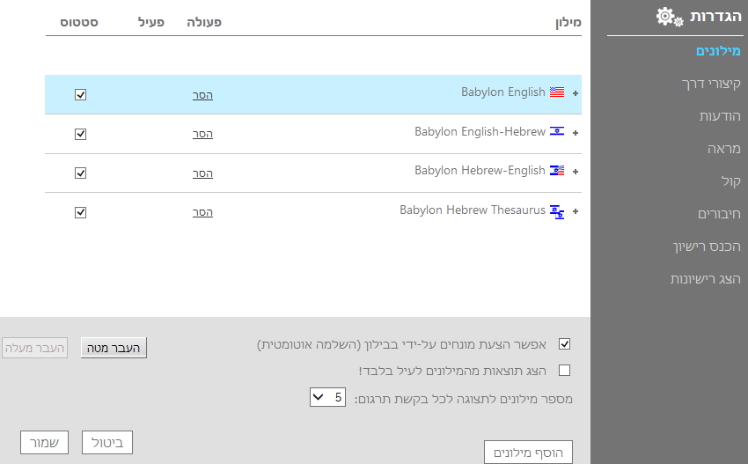The height and width of the screenshot is (464, 748).
Task: Expand the Babylon Hebrew-English dictionary row
Action: 576,172
